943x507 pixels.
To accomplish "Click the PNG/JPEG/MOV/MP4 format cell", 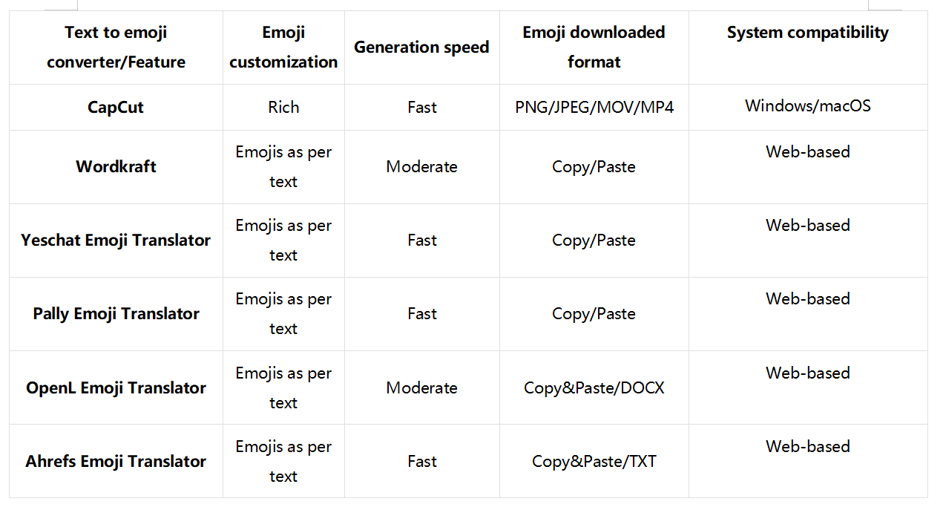I will click(x=594, y=107).
